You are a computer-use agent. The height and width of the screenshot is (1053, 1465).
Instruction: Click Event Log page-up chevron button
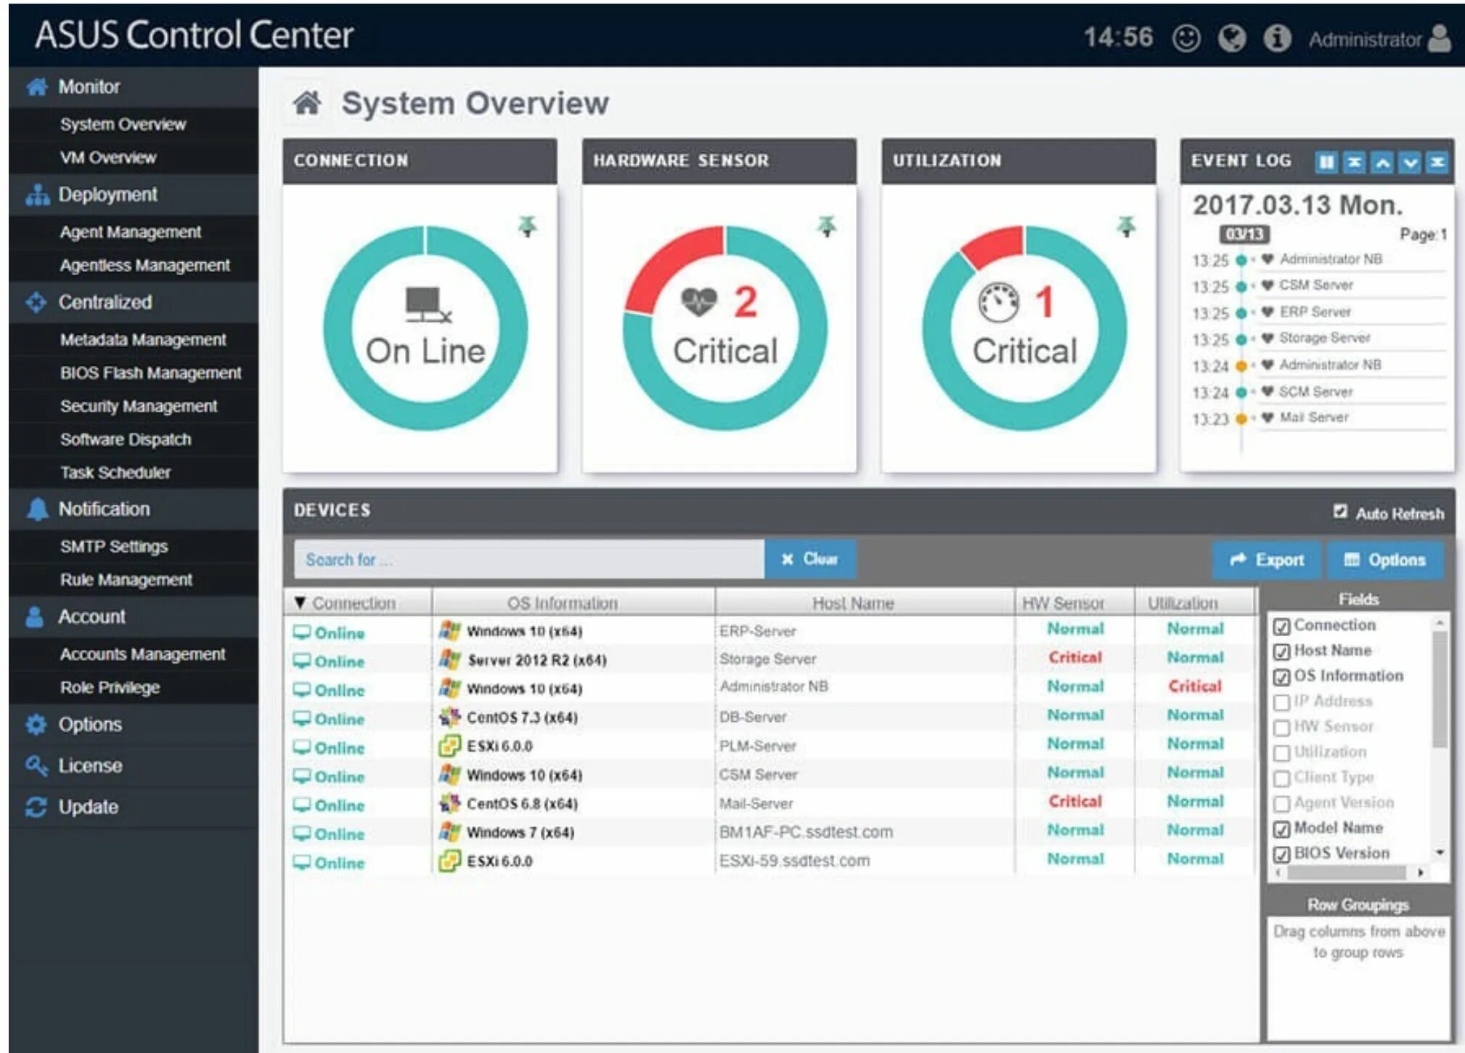tap(1382, 162)
